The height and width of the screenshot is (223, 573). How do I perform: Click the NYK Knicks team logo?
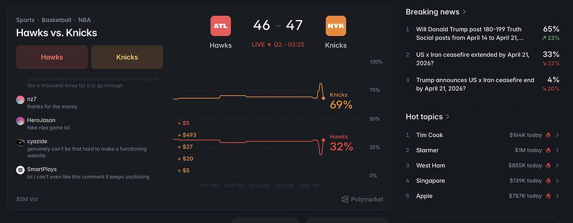tap(336, 26)
